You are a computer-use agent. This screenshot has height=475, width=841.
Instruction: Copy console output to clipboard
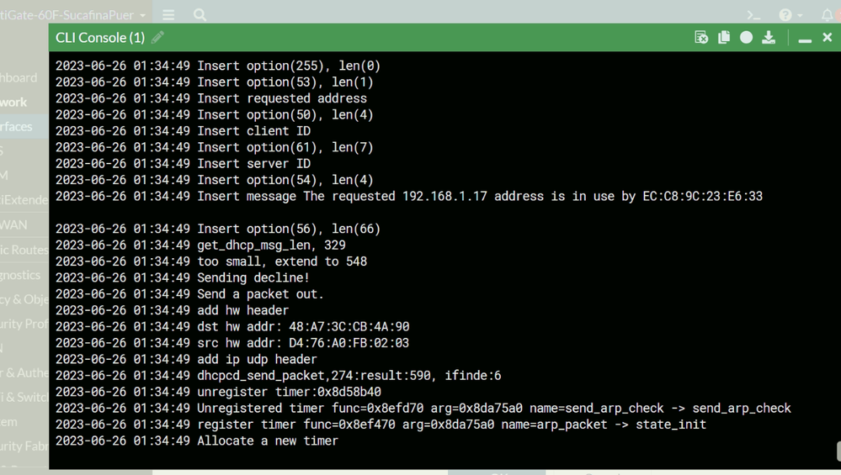tap(724, 37)
